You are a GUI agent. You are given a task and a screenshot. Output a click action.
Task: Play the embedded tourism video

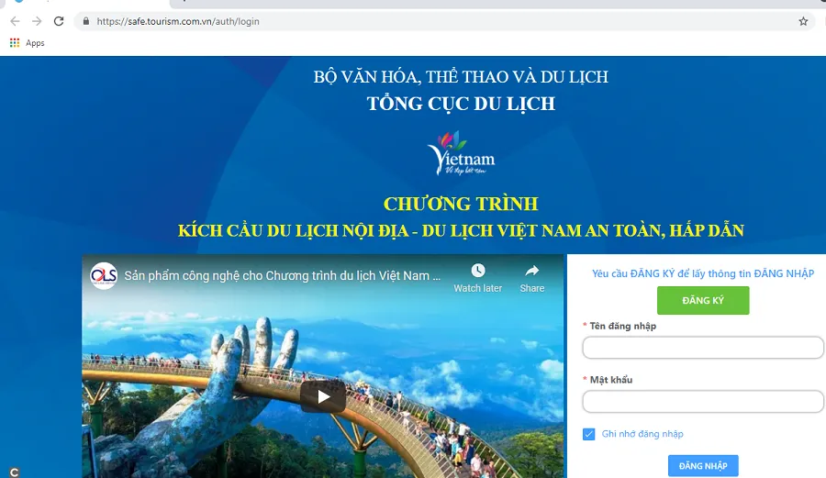click(x=323, y=396)
